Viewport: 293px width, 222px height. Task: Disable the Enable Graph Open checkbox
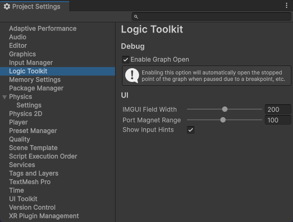[126, 60]
